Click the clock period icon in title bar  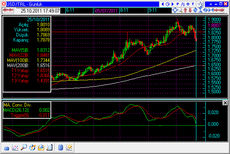click(168, 4)
